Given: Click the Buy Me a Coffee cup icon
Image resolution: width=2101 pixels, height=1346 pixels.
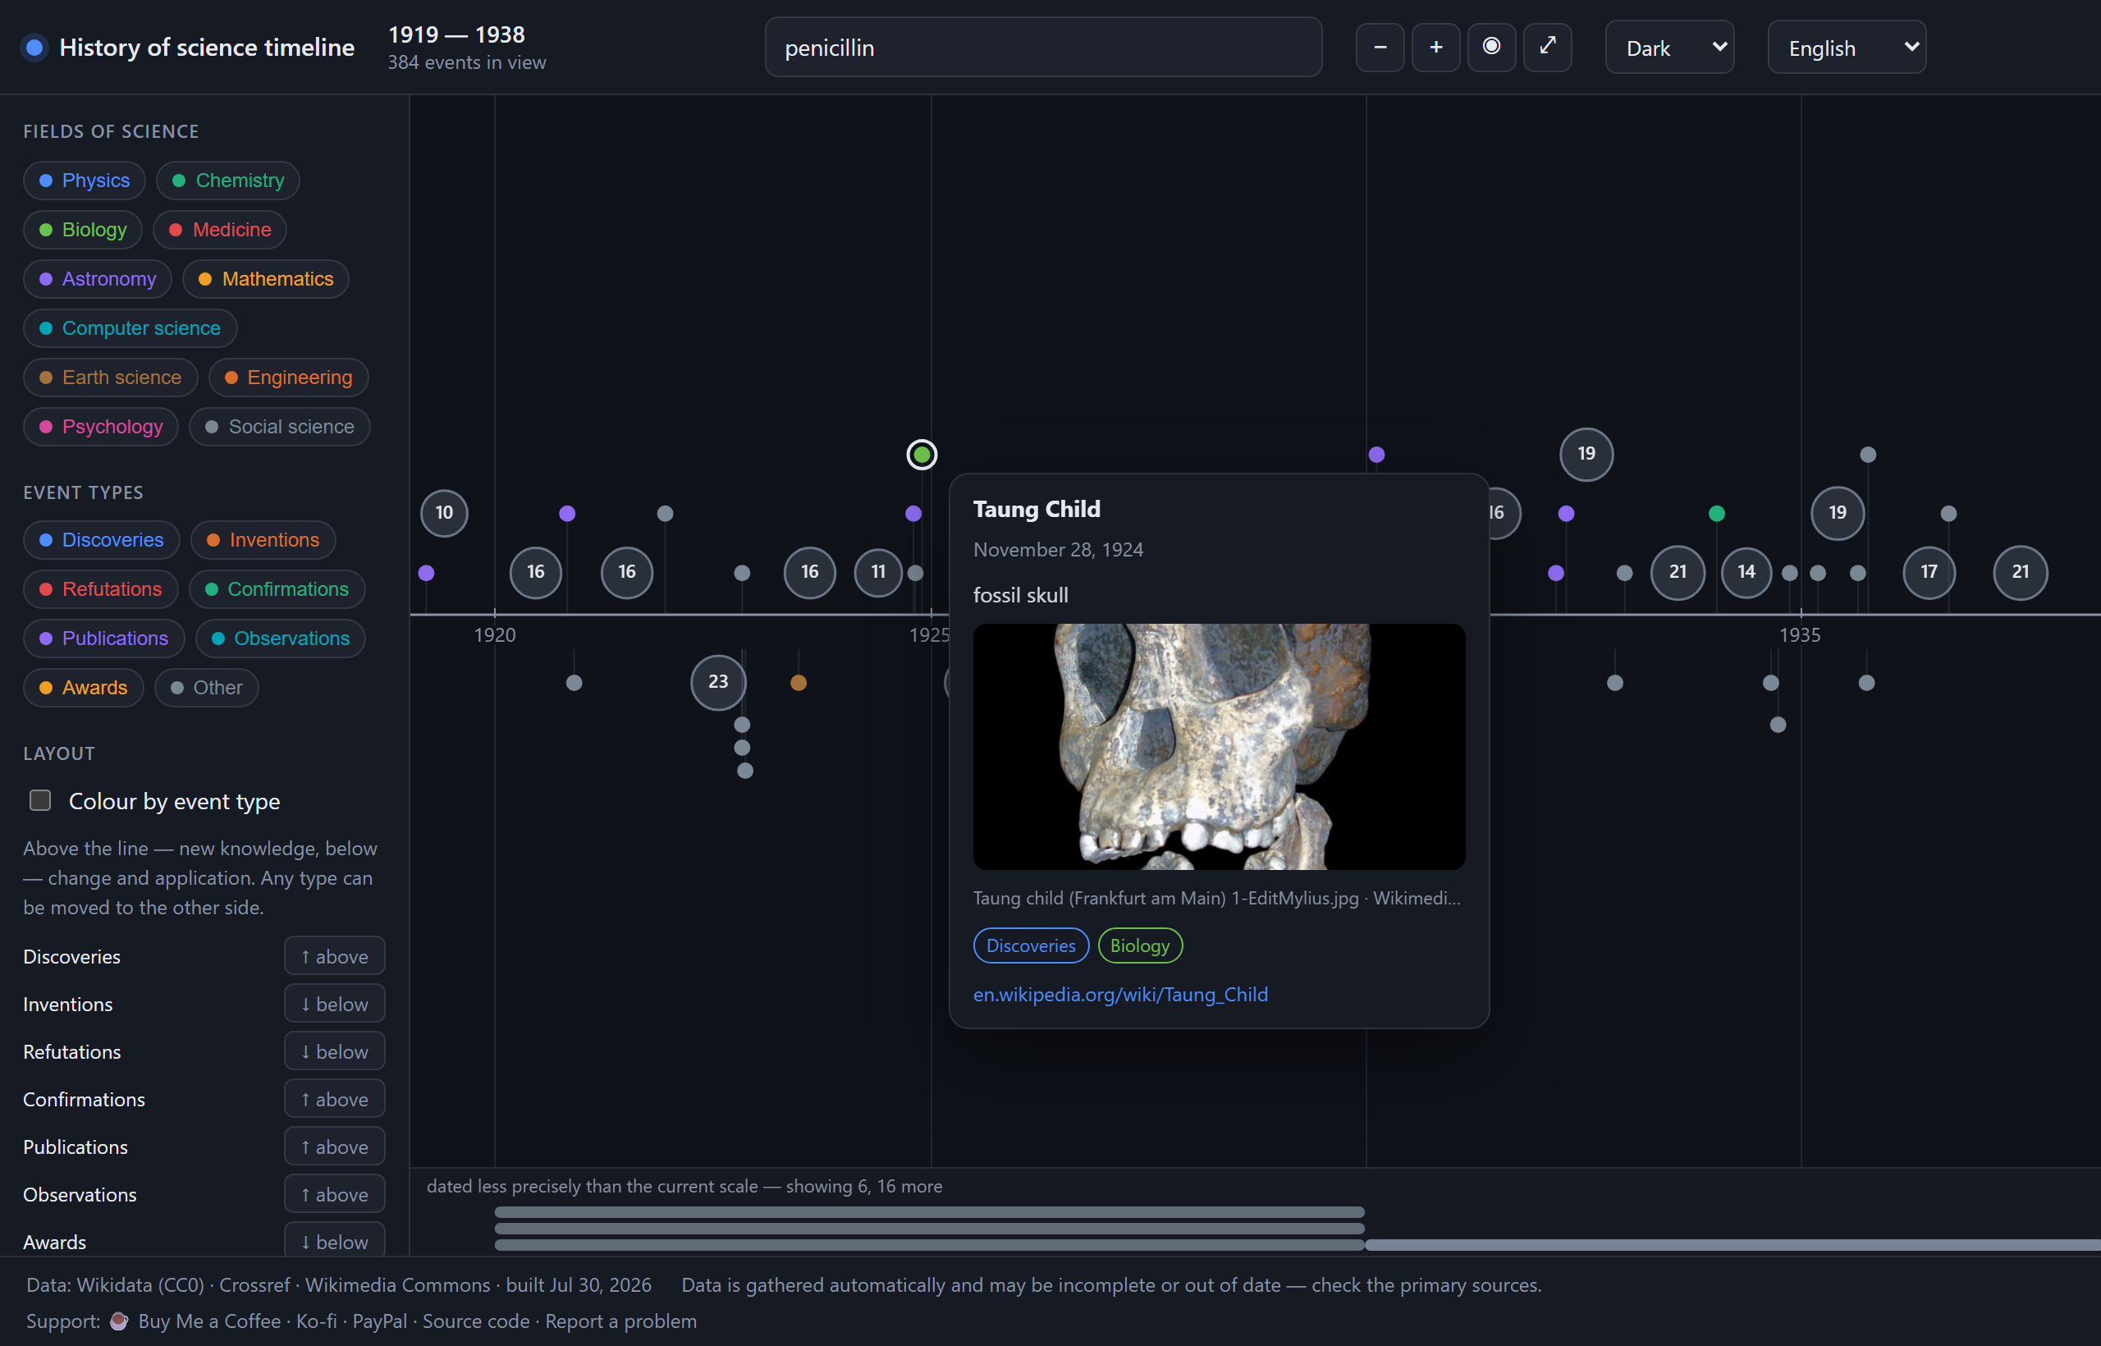Looking at the screenshot, I should pos(119,1321).
